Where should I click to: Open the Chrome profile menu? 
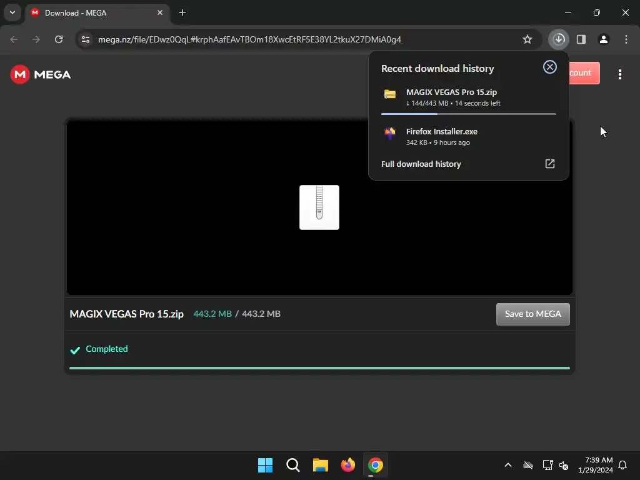604,39
